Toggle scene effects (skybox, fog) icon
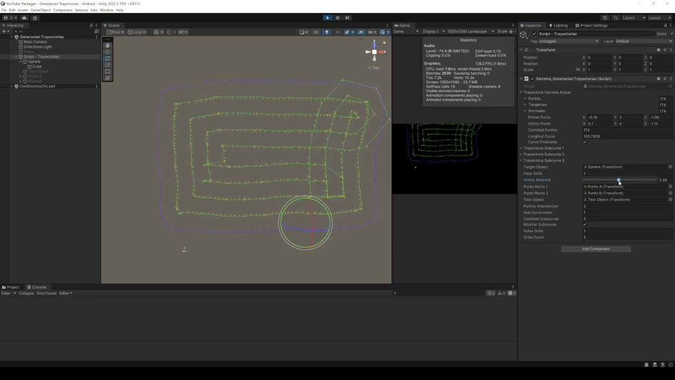The width and height of the screenshot is (675, 380). click(x=348, y=32)
